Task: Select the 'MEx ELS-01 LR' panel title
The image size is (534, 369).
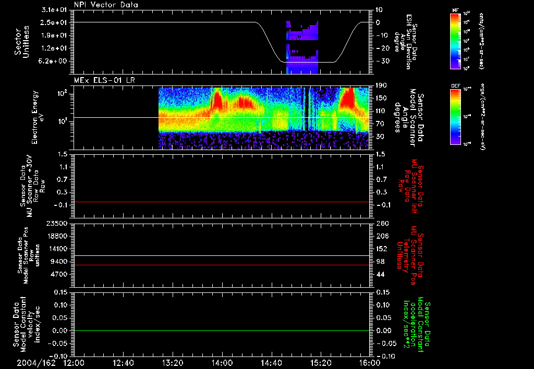Action: pyautogui.click(x=104, y=80)
